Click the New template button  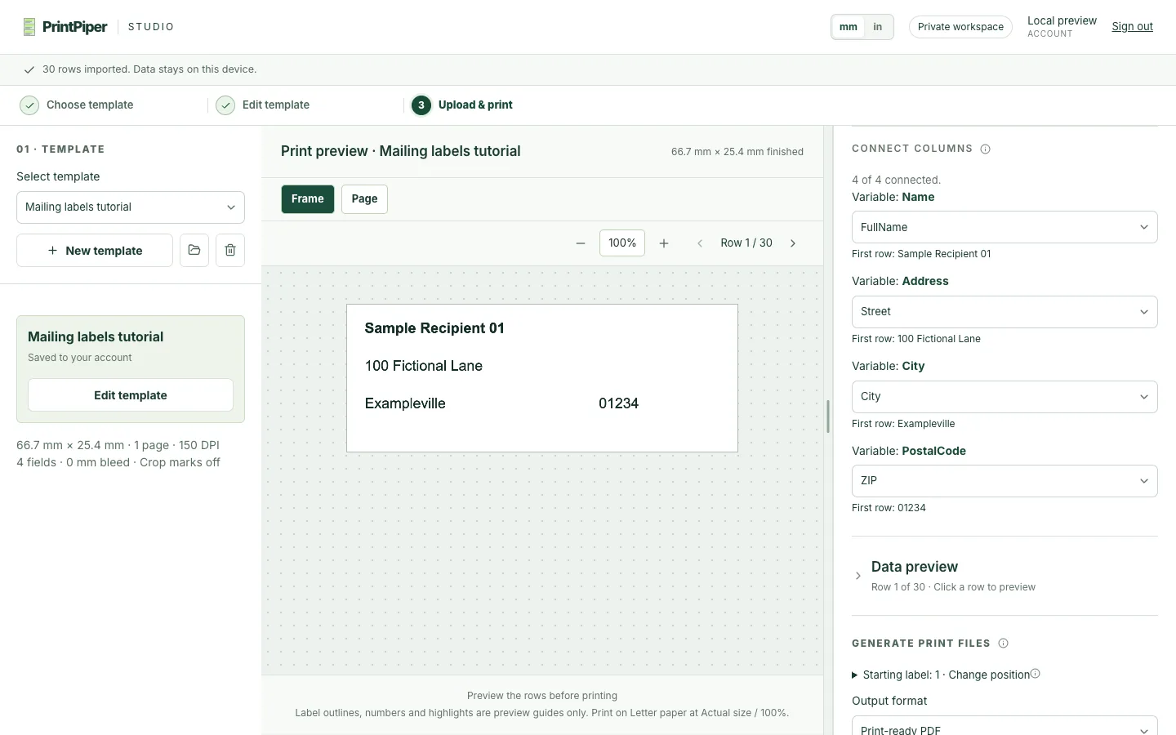(95, 250)
